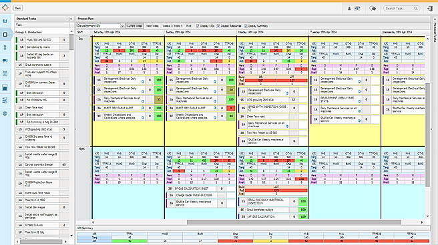
Task: Click the Process Plan horizontal scrollbar thumb
Action: (x=294, y=222)
